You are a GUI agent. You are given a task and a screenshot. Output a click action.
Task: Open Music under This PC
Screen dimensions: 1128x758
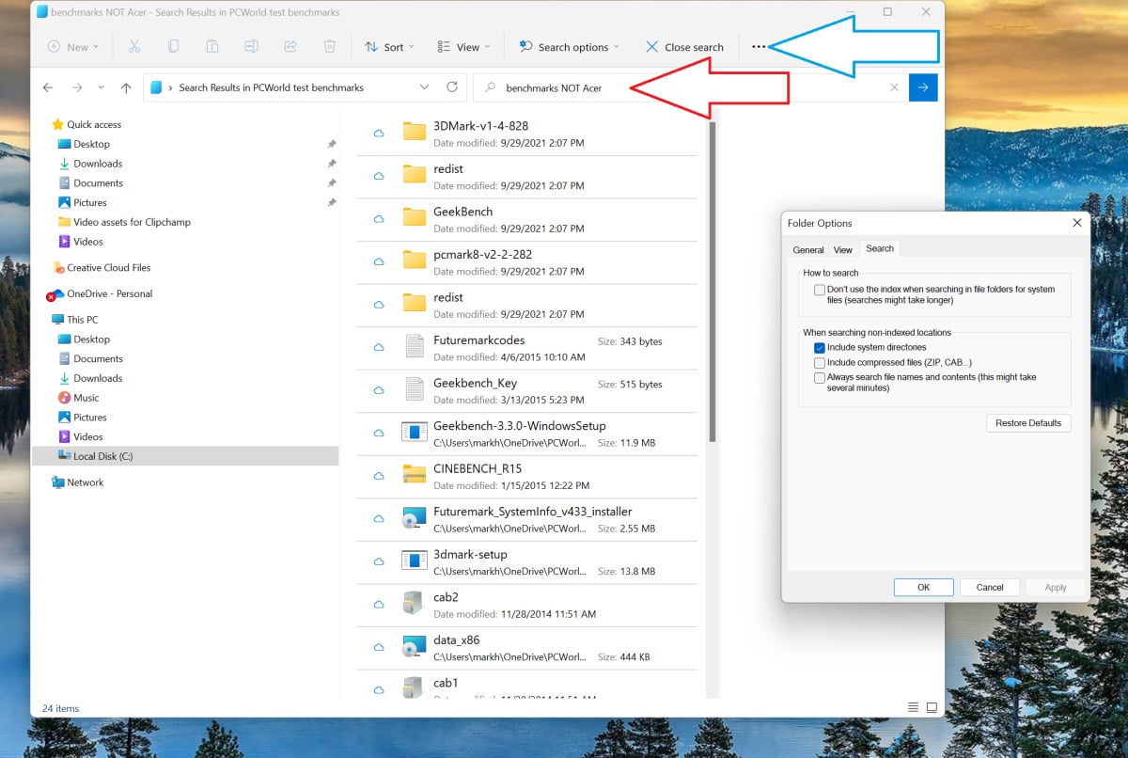click(x=86, y=398)
